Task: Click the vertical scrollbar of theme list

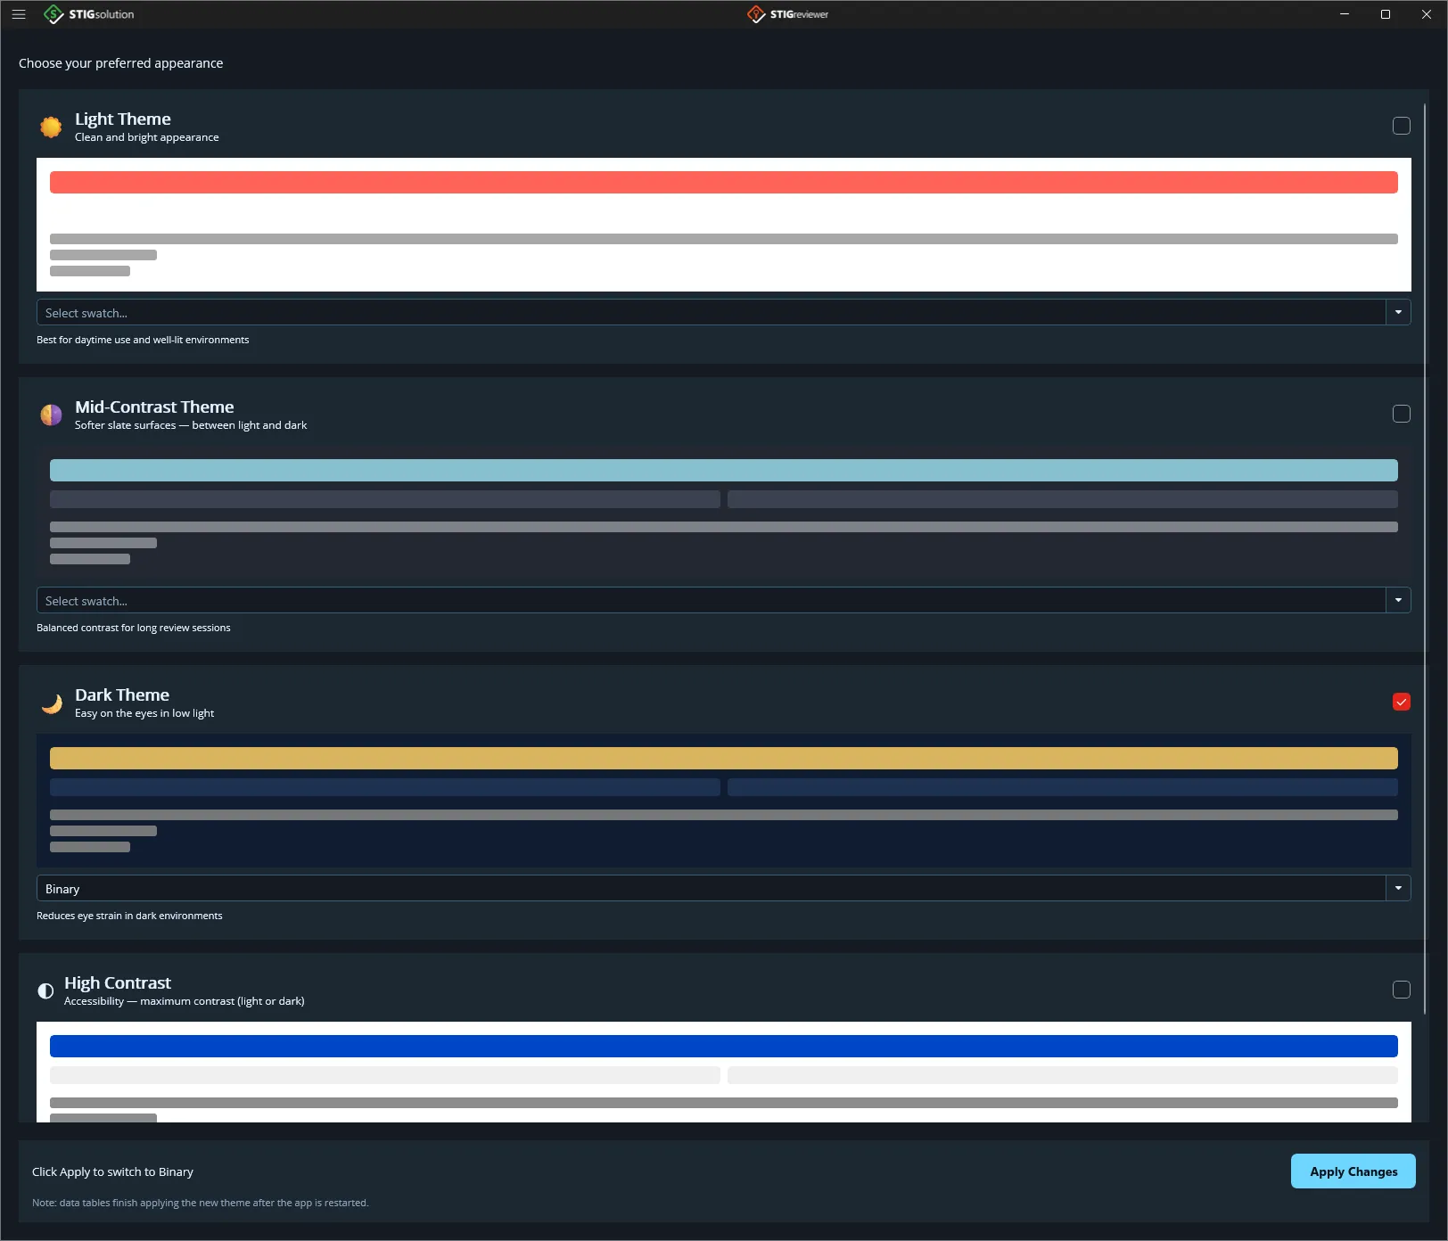Action: pos(1425,558)
